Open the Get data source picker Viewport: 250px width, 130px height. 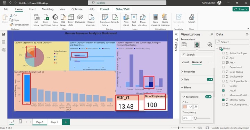36,20
